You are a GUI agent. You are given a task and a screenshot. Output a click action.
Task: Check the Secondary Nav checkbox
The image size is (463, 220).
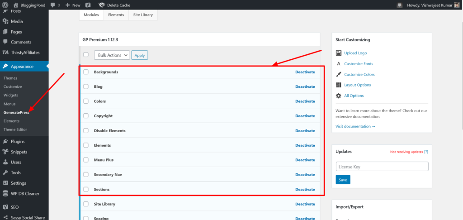(x=86, y=174)
